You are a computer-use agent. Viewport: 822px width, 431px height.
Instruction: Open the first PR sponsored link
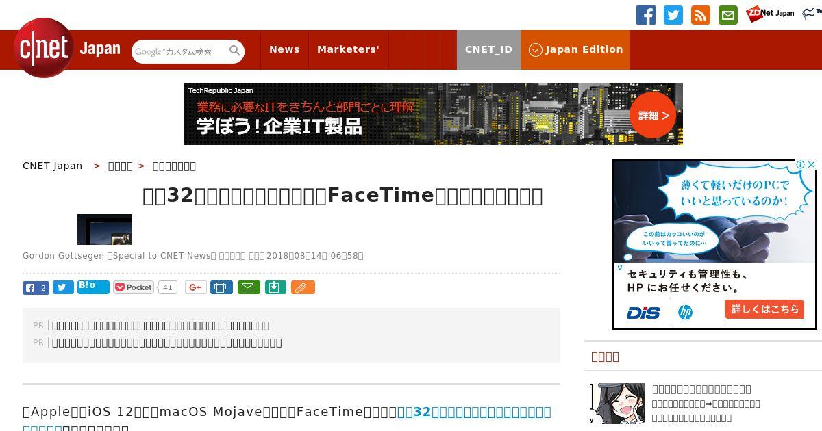[x=161, y=326]
